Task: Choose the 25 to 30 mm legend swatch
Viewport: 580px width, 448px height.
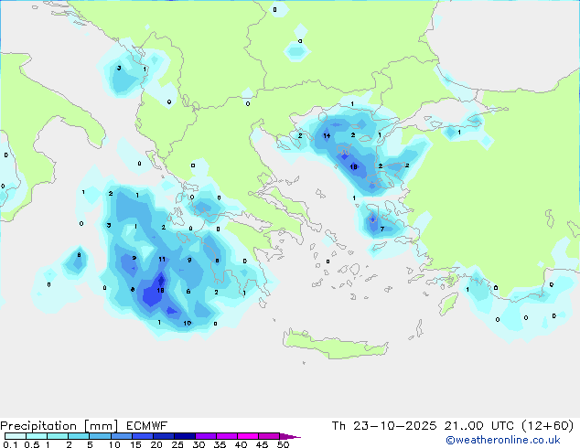Action: (x=184, y=436)
